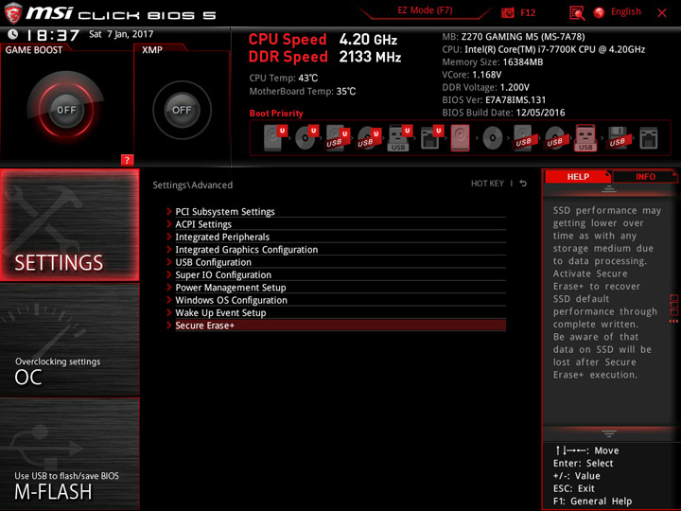681x511 pixels.
Task: Expand Power Management Setup
Action: [336, 288]
